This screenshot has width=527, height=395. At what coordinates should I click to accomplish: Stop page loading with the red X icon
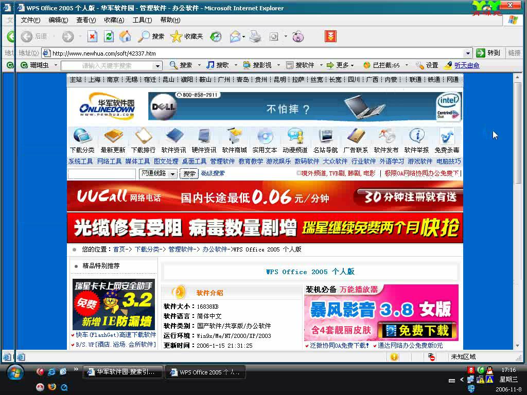[x=92, y=37]
